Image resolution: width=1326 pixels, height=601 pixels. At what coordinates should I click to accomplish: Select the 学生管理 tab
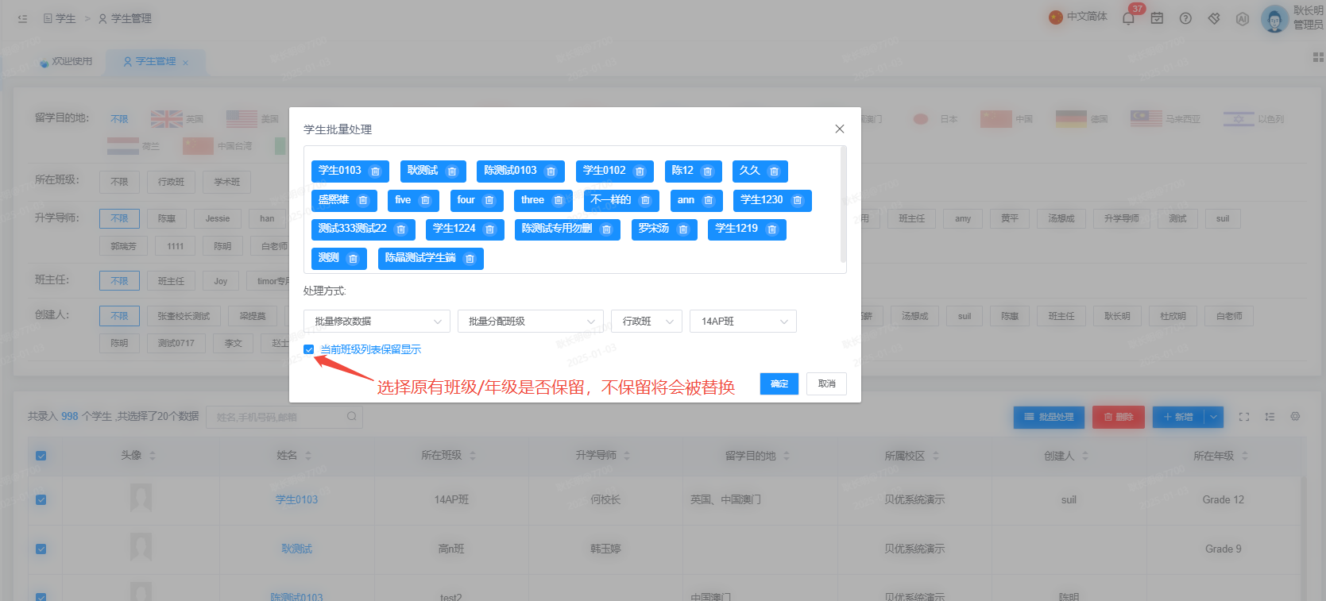[156, 62]
